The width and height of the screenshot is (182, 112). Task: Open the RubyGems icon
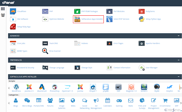(x=142, y=11)
